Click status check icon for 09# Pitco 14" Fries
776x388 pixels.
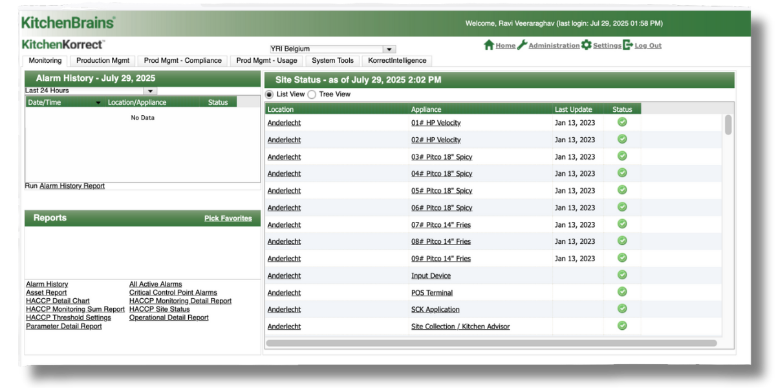pos(622,258)
